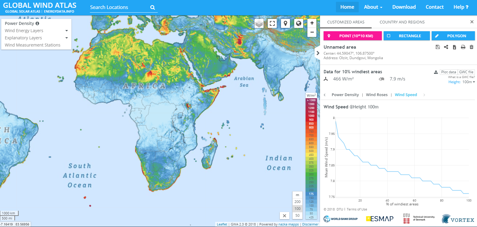Image resolution: width=477 pixels, height=227 pixels.
Task: Switch legend height to 50 m
Action: pos(297,216)
